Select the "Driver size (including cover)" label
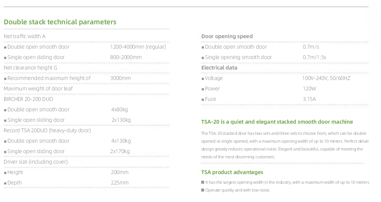 pos(36,162)
